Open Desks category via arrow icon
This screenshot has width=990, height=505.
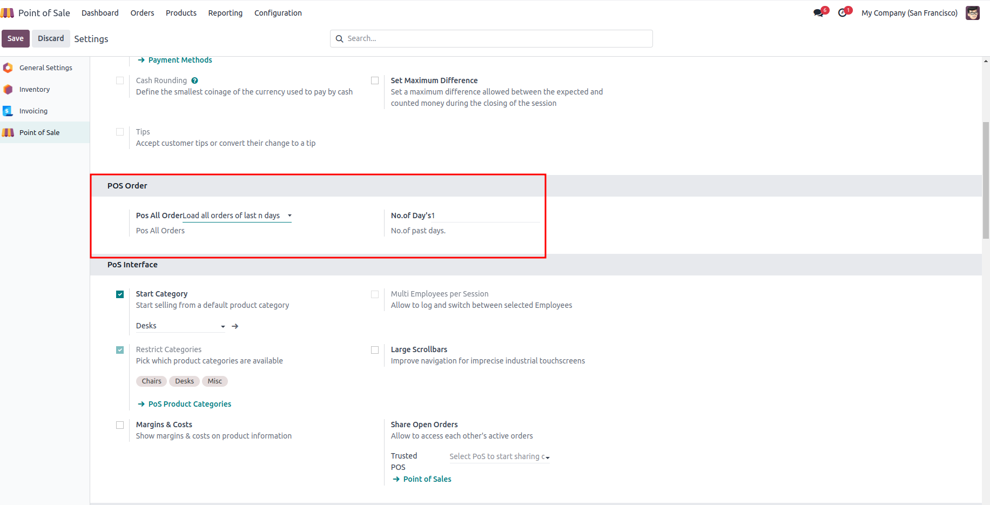pyautogui.click(x=235, y=326)
